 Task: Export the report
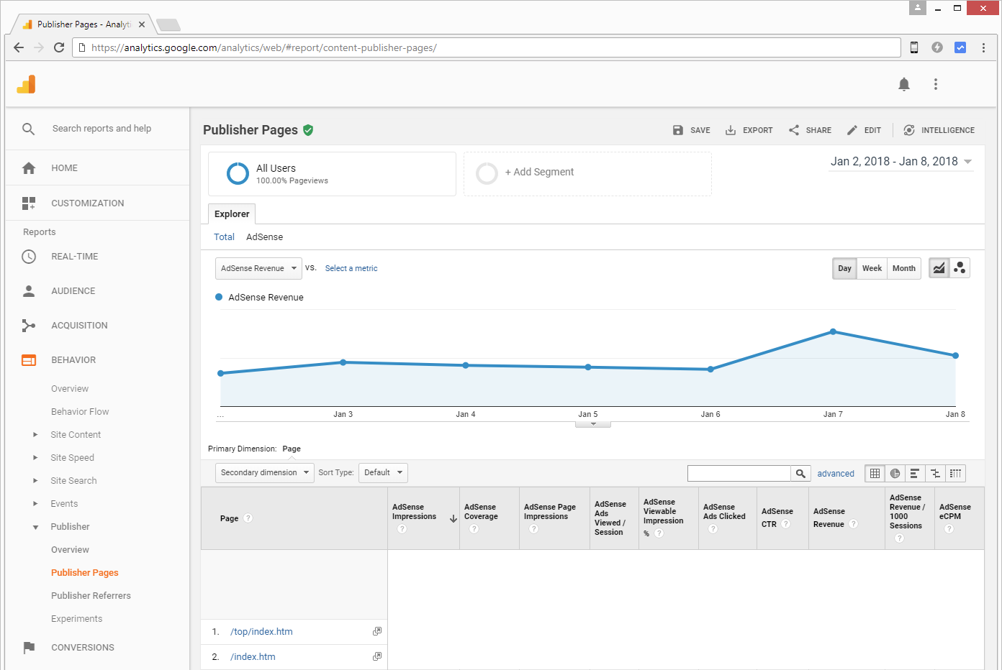click(x=749, y=130)
